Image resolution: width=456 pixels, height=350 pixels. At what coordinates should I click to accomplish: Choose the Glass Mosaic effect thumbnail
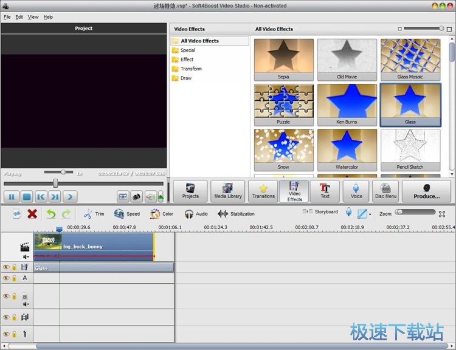[410, 60]
